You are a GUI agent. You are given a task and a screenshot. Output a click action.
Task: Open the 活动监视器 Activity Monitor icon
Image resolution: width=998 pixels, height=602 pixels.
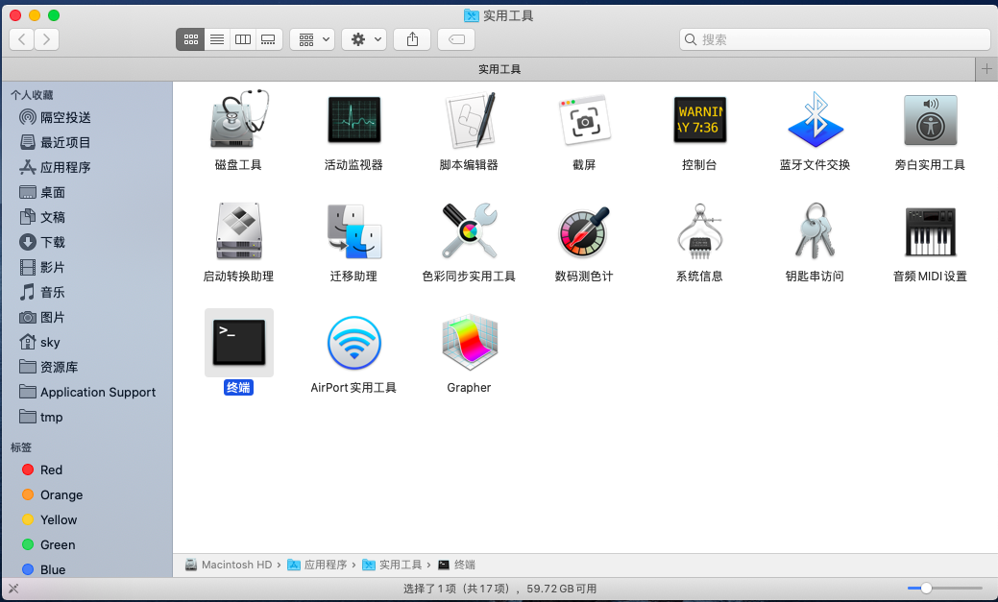click(x=353, y=120)
